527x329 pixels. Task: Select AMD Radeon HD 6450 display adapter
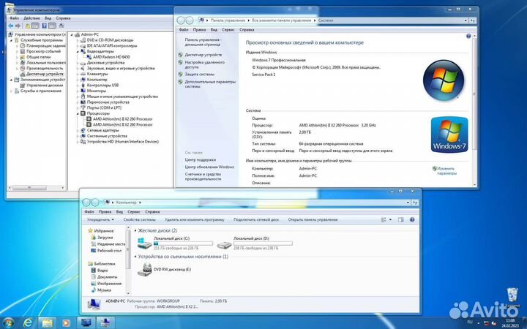(x=111, y=57)
